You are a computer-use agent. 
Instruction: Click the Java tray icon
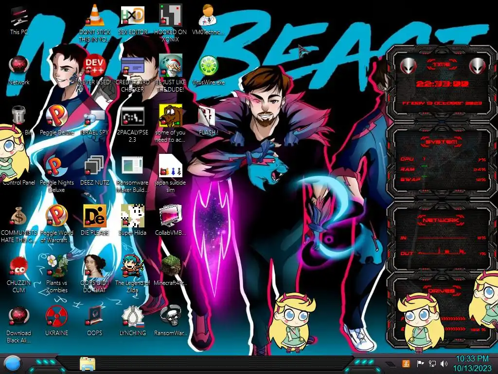coord(406,363)
